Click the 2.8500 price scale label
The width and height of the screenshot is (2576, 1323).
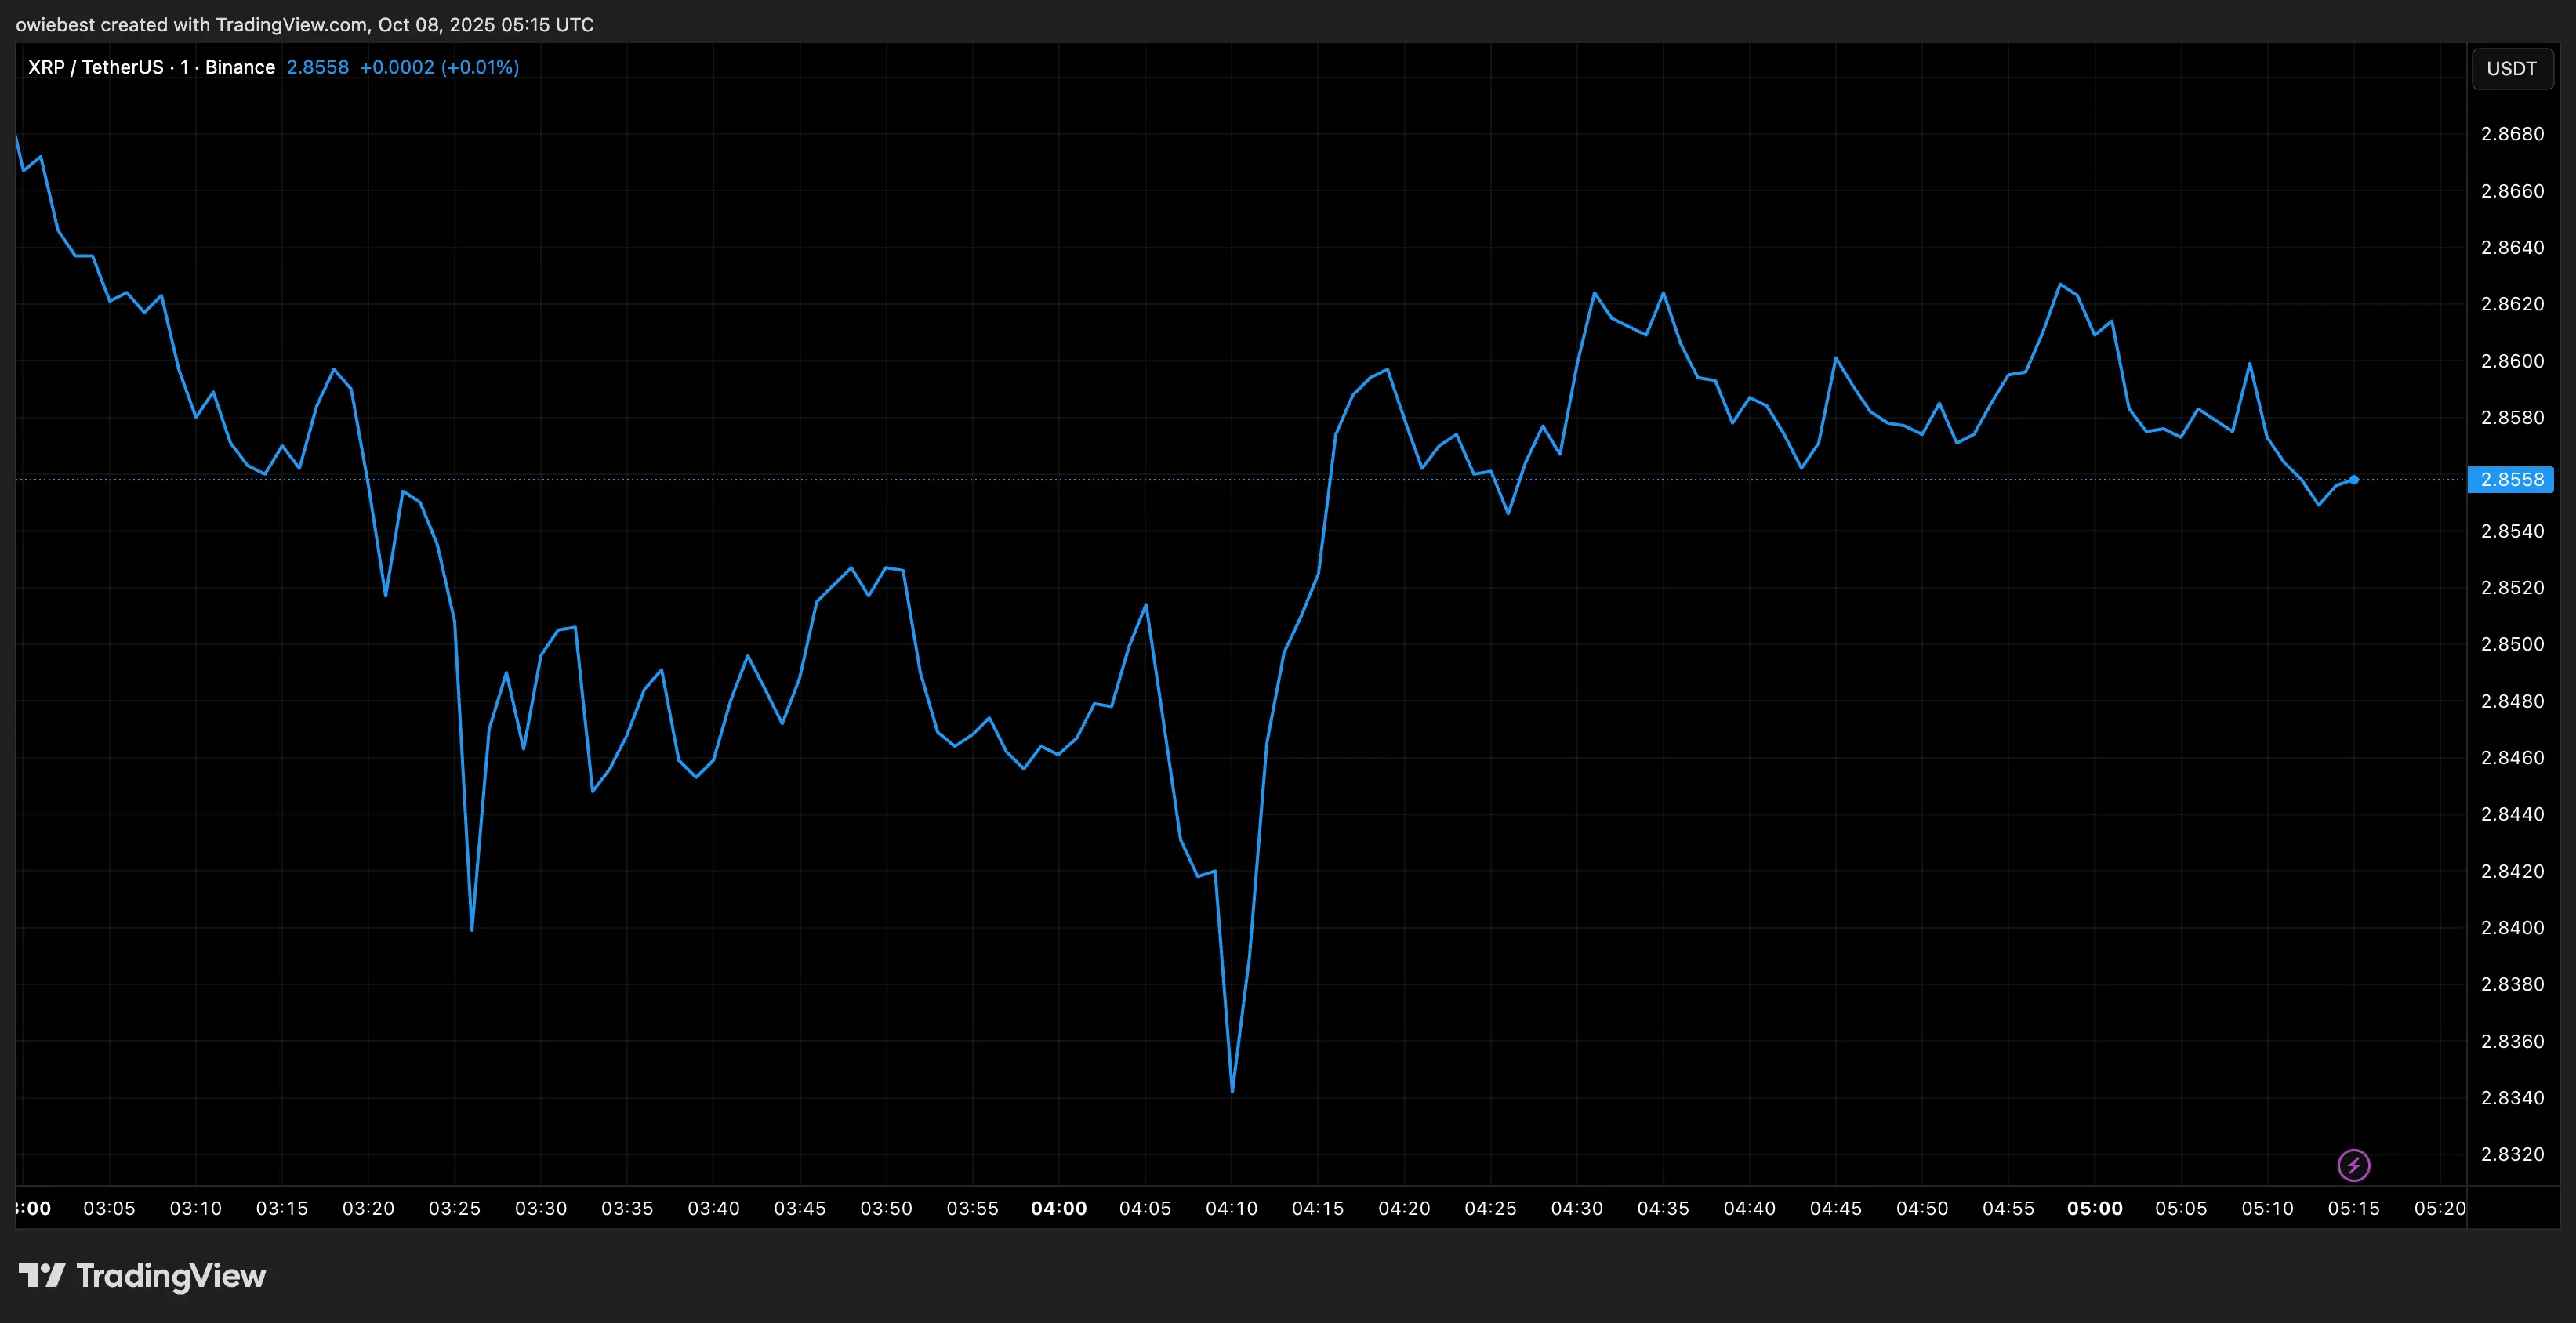click(2512, 644)
